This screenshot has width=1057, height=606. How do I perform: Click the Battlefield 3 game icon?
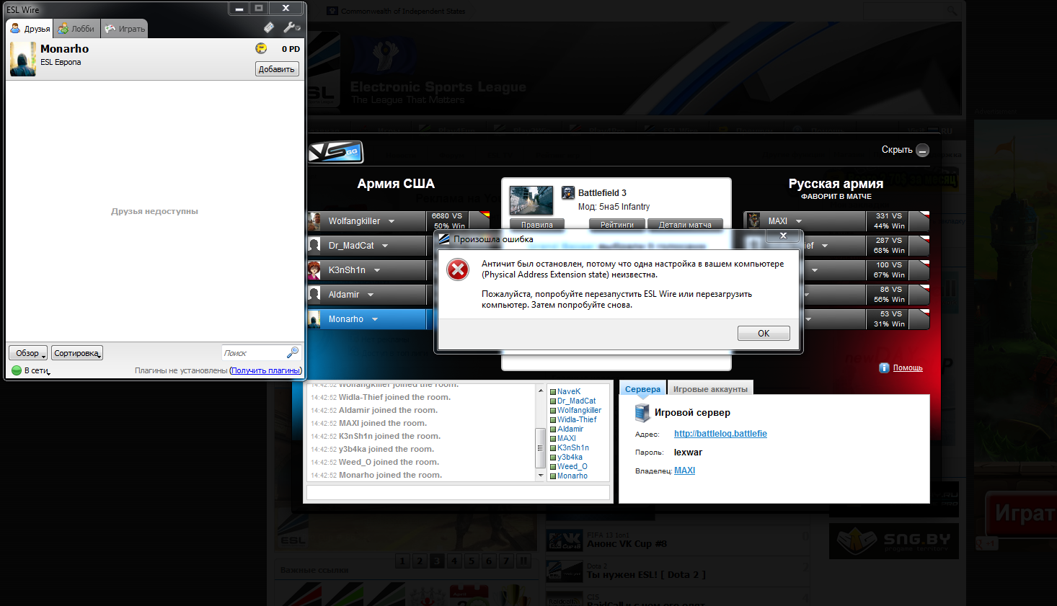click(568, 193)
